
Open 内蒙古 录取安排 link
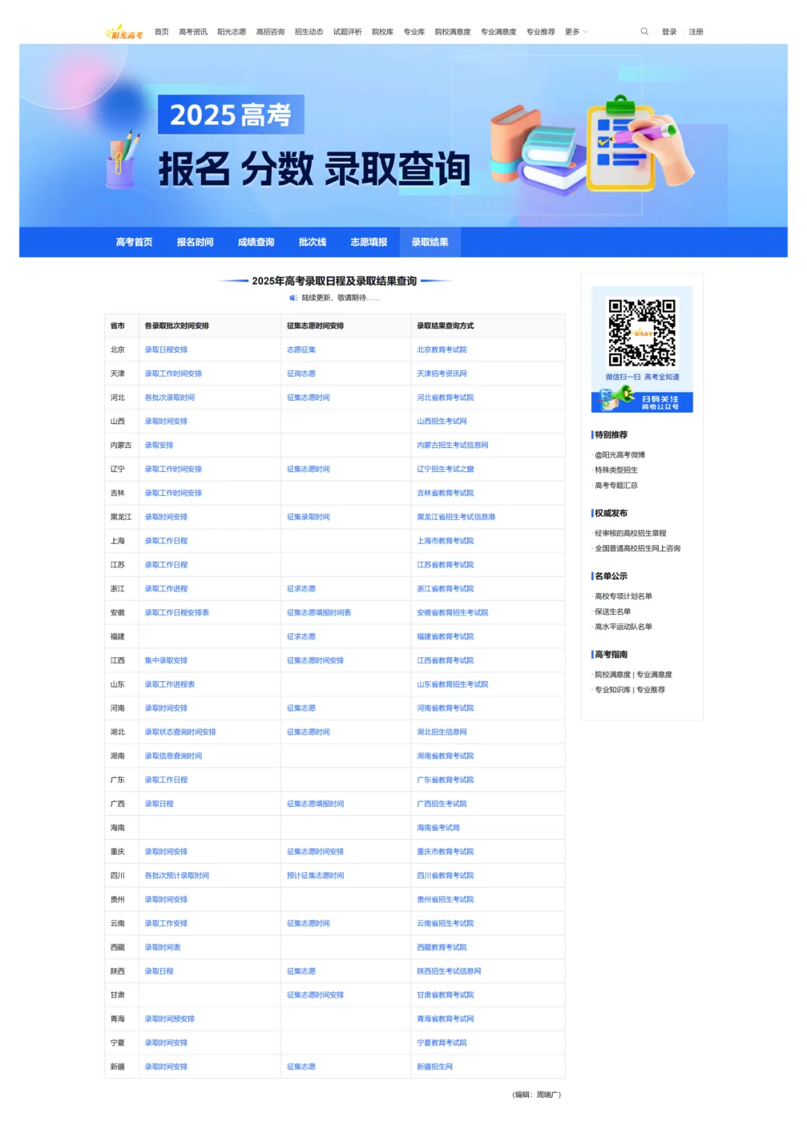click(x=159, y=446)
